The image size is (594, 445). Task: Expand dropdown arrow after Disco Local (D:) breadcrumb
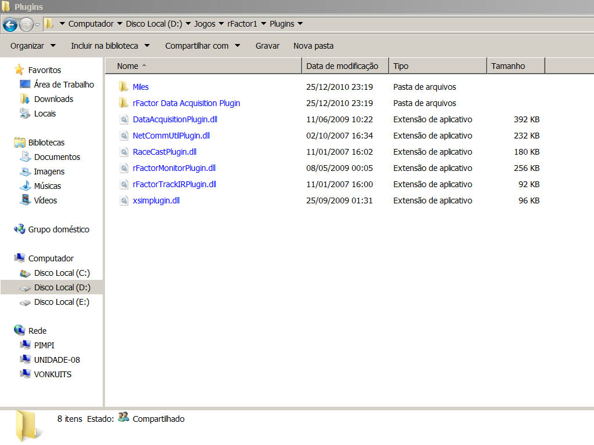[x=188, y=24]
